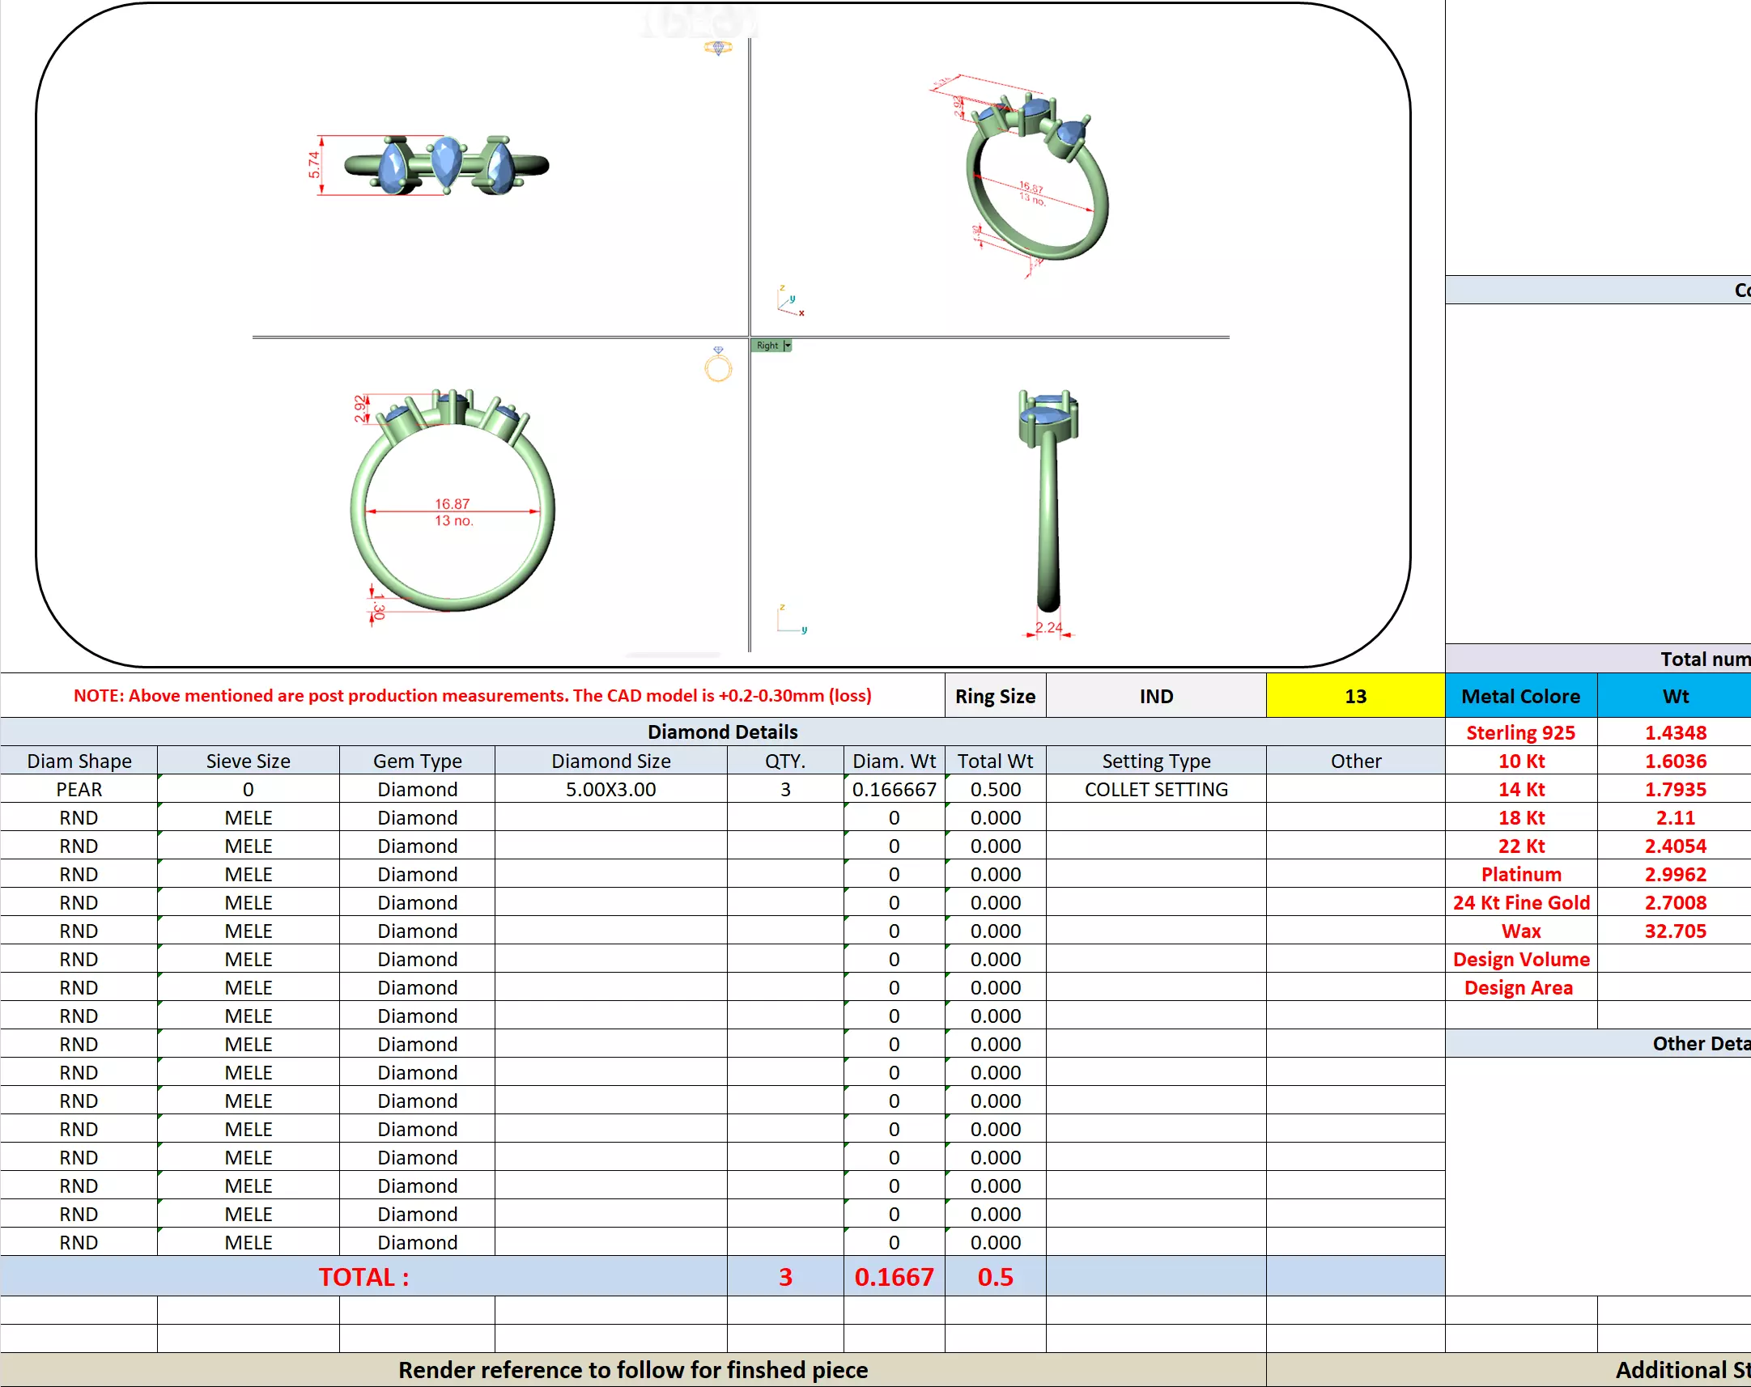
Task: Click the yellow ring size cell showing 13
Action: pyautogui.click(x=1354, y=696)
